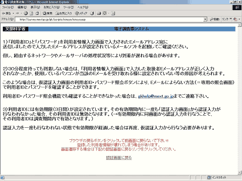Stop page loading with the Stop icon
The height and width of the screenshot is (181, 242).
click(x=26, y=13)
